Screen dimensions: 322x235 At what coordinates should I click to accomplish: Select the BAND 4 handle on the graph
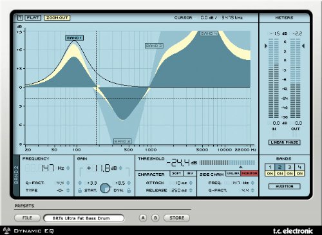click(x=209, y=33)
